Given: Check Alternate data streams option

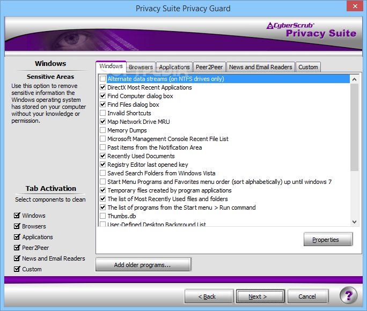Looking at the screenshot, I should [x=103, y=79].
